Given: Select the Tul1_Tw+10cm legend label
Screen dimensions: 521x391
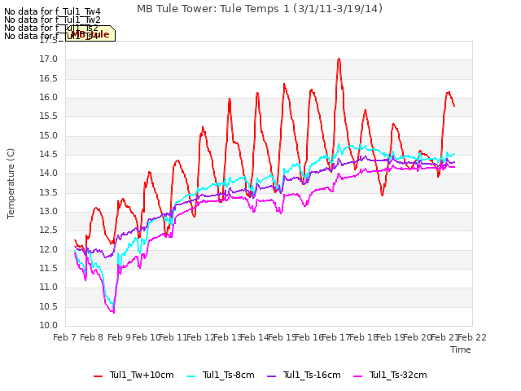Looking at the screenshot, I should click(142, 376).
